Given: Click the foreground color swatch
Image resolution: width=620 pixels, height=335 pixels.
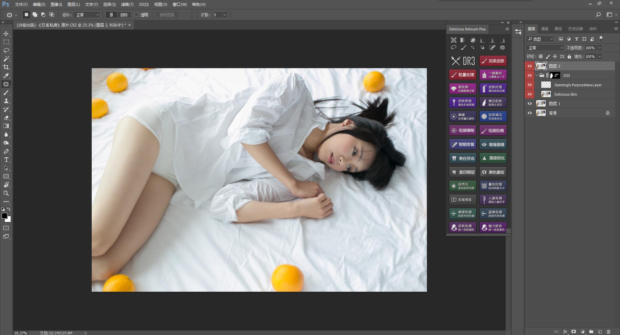Looking at the screenshot, I should click(x=5, y=216).
